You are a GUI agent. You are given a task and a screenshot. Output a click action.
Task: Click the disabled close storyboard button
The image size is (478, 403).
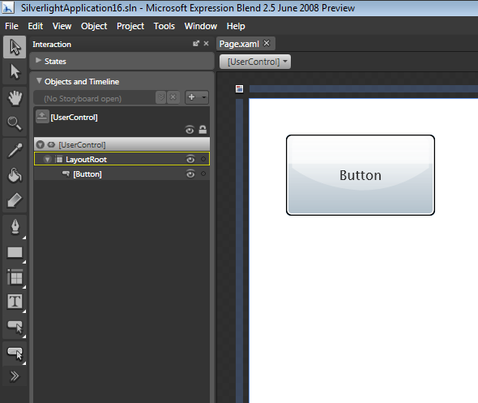coord(173,97)
